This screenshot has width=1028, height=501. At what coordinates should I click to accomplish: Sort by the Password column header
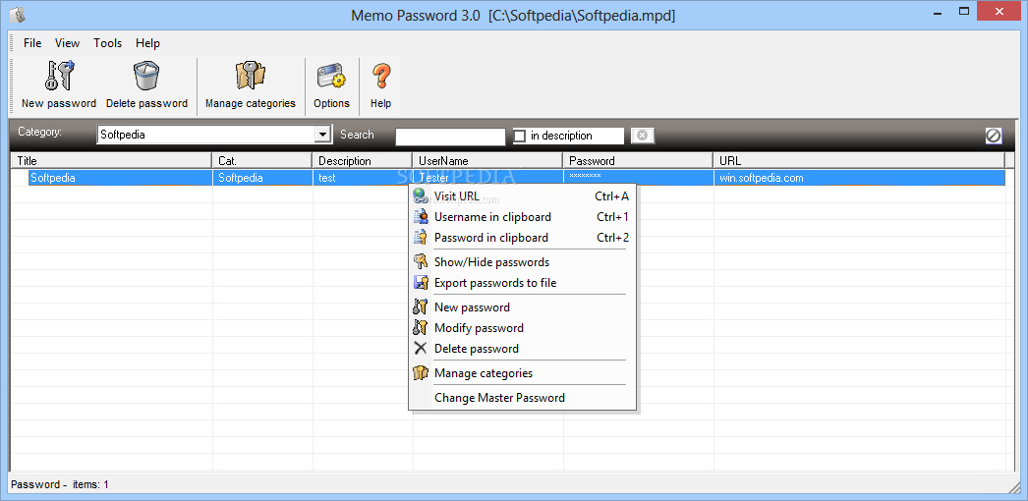(638, 160)
